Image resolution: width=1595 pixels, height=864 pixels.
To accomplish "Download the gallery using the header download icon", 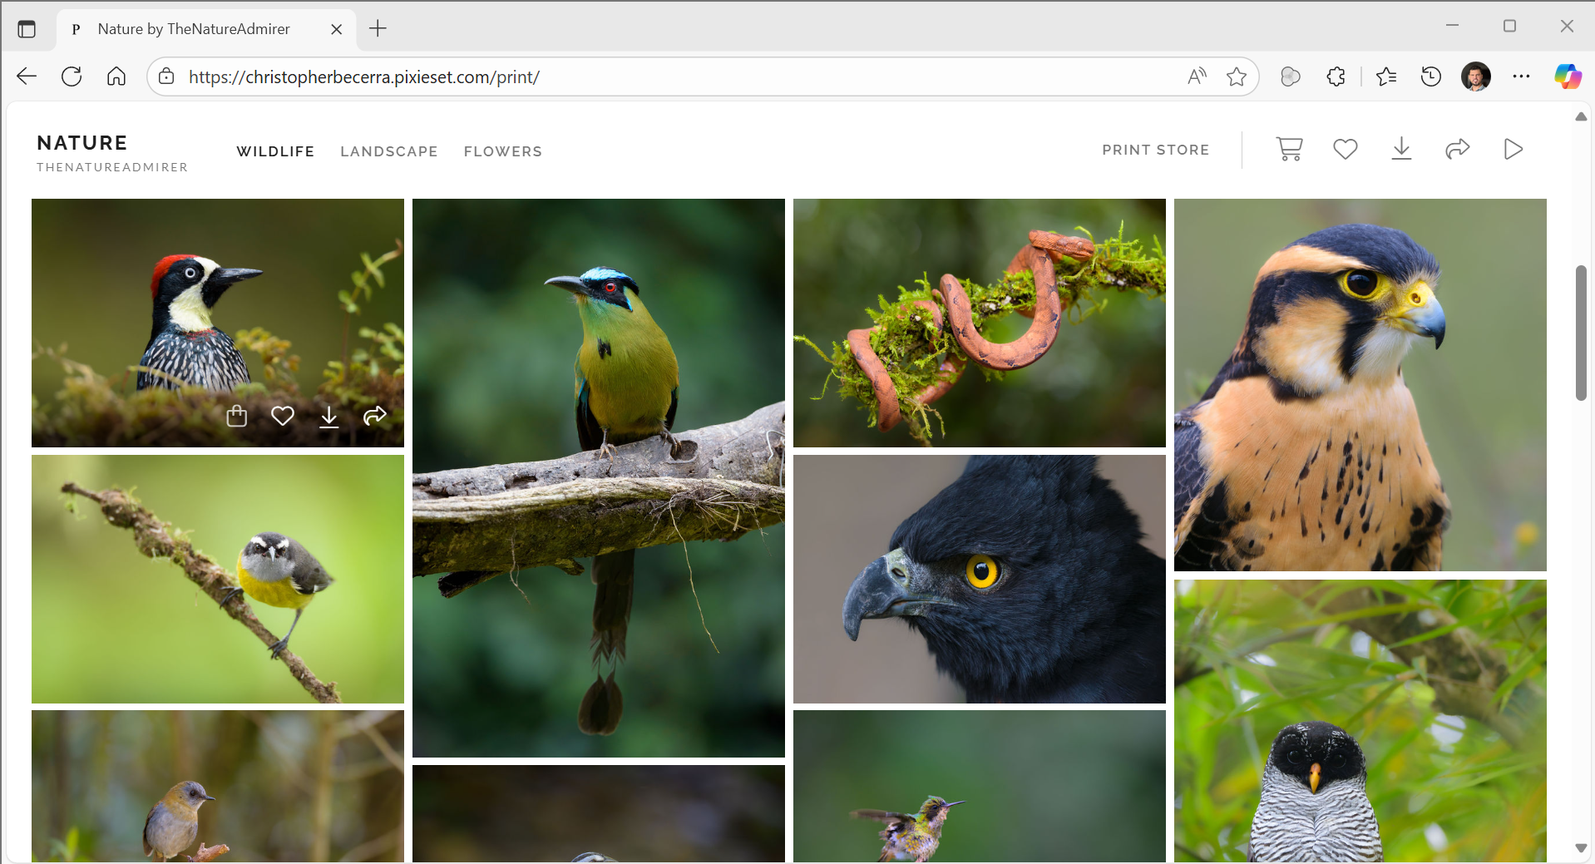I will (1401, 149).
